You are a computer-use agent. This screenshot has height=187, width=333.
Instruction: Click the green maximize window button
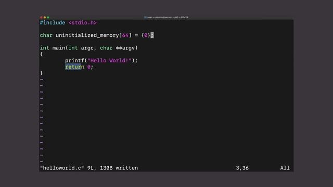tap(48, 17)
